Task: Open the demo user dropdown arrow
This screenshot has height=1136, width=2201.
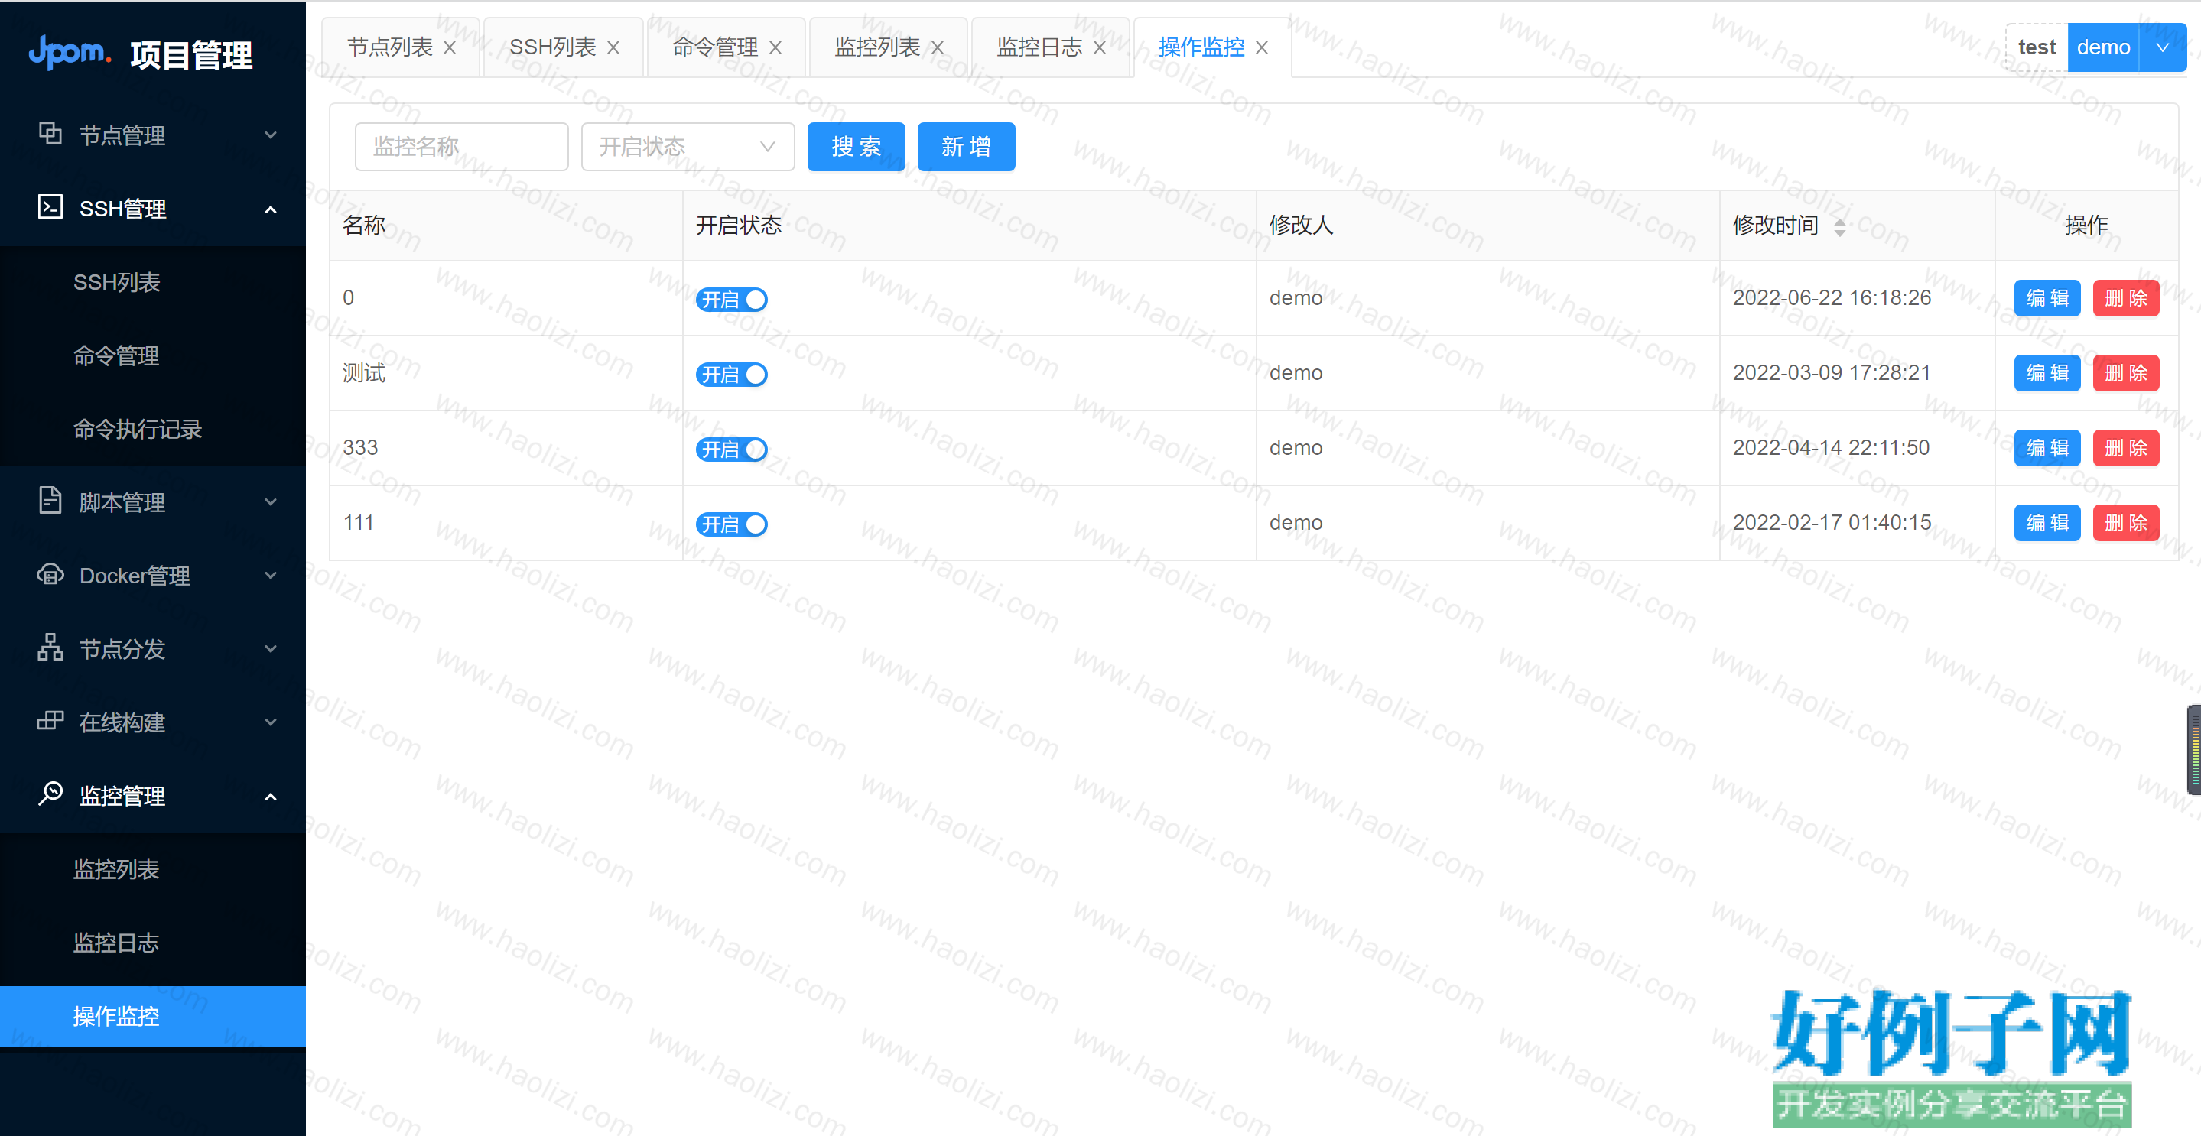Action: pos(2163,47)
